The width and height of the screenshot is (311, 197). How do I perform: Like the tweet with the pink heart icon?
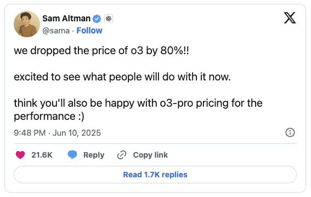coord(20,155)
